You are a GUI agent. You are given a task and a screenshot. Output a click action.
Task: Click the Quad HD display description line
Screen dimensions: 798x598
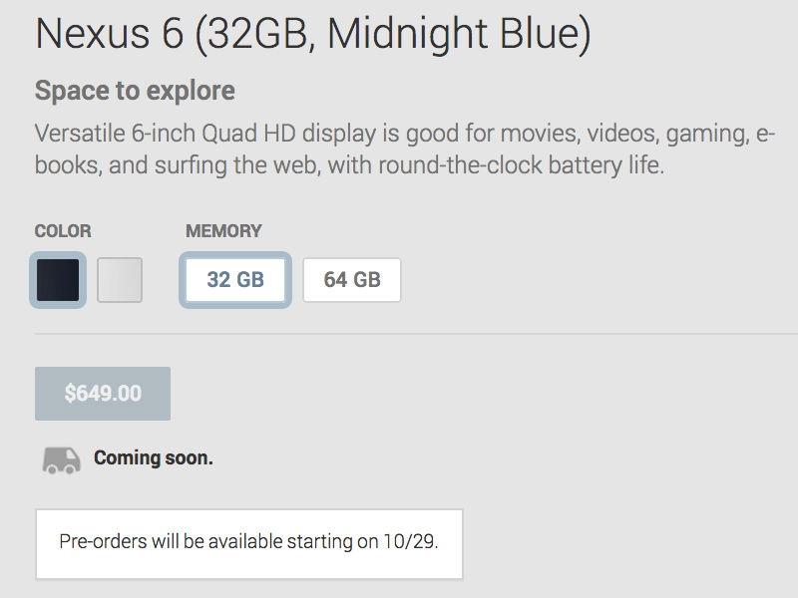point(405,134)
